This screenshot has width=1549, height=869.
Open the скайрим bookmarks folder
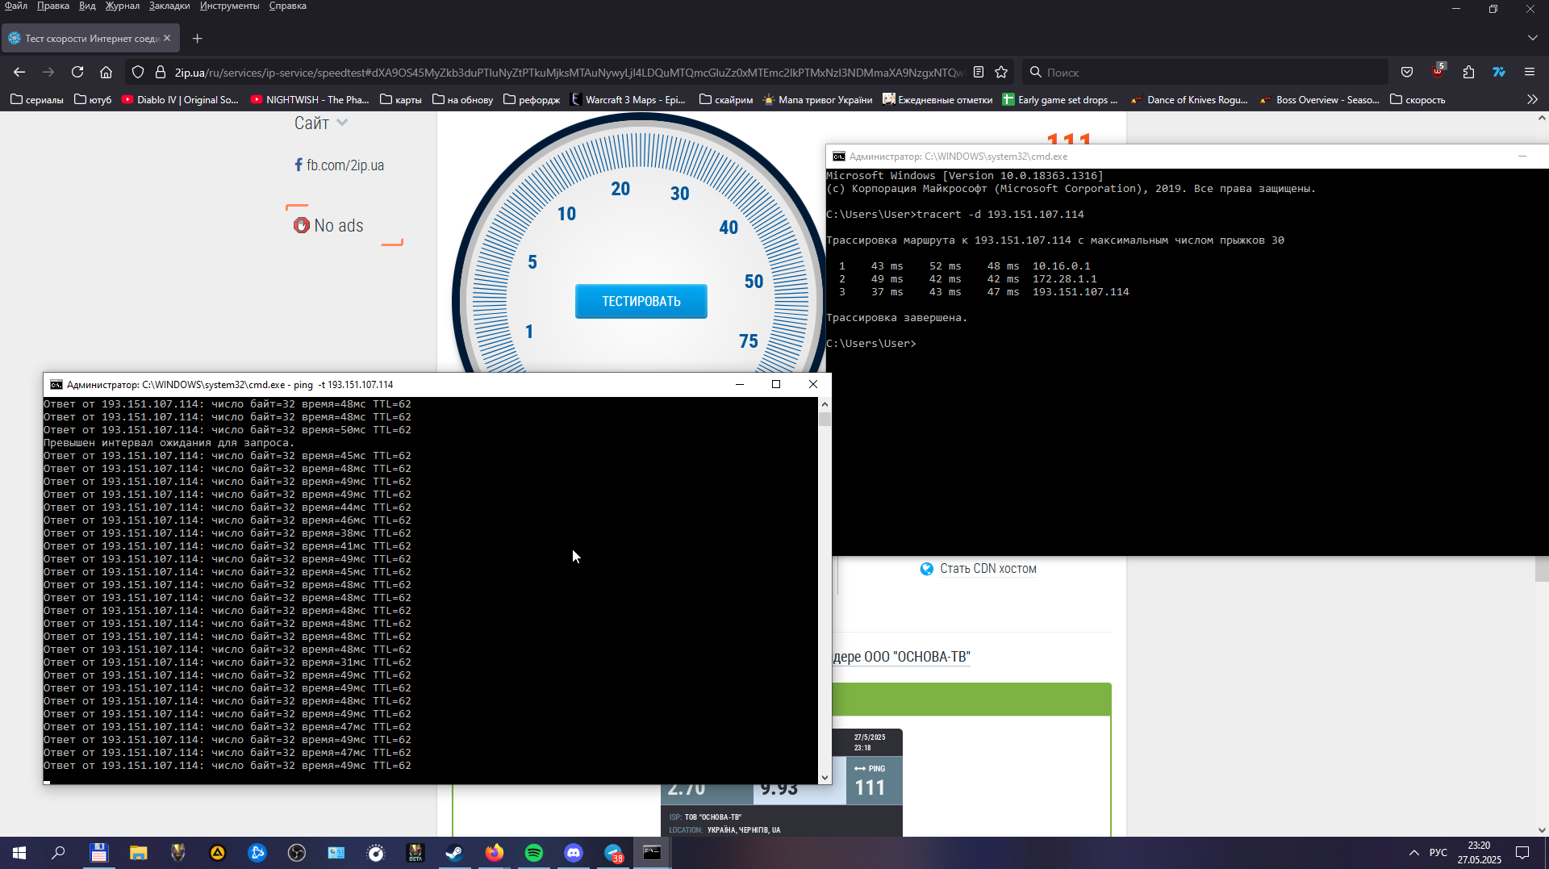726,100
